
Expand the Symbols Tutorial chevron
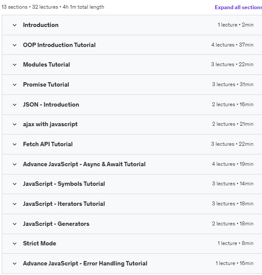point(15,184)
